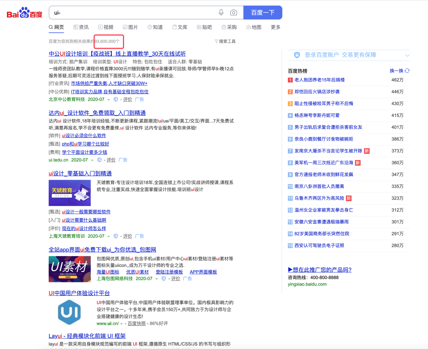The width and height of the screenshot is (428, 349).
Task: Click the voice search microphone icon
Action: pos(221,12)
